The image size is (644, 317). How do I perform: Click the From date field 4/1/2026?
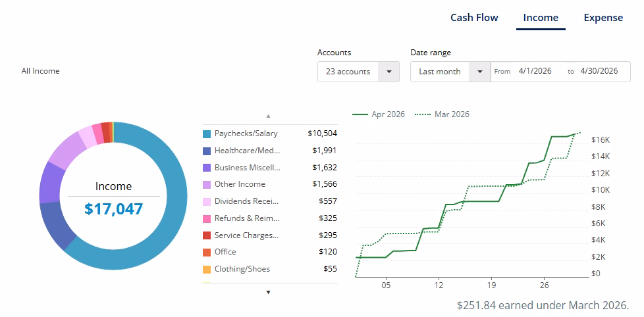coord(535,71)
